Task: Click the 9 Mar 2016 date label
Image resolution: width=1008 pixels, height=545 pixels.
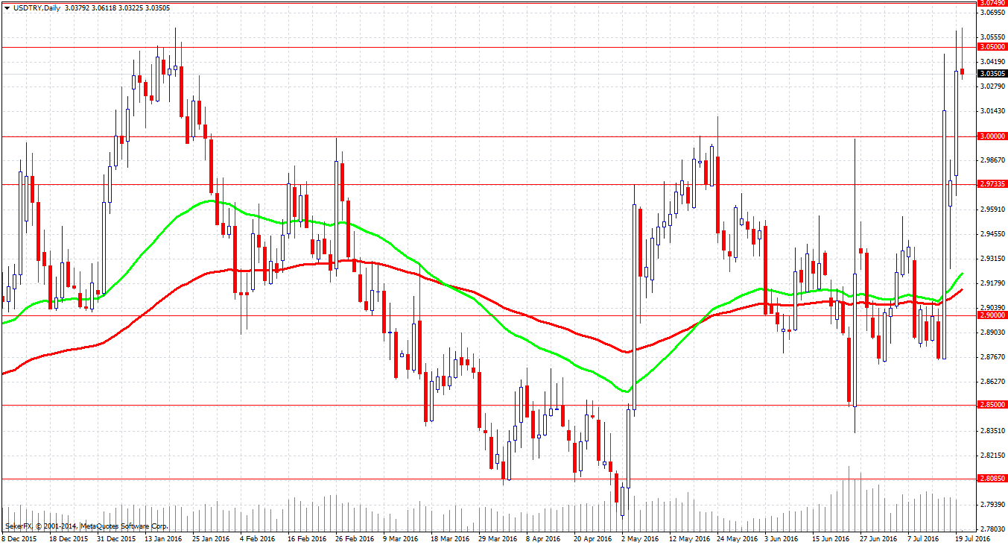Action: point(402,538)
